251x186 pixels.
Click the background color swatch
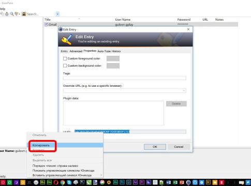point(113,66)
